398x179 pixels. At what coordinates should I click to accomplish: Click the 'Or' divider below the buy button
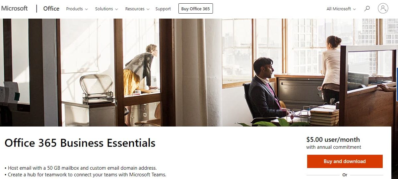click(345, 175)
